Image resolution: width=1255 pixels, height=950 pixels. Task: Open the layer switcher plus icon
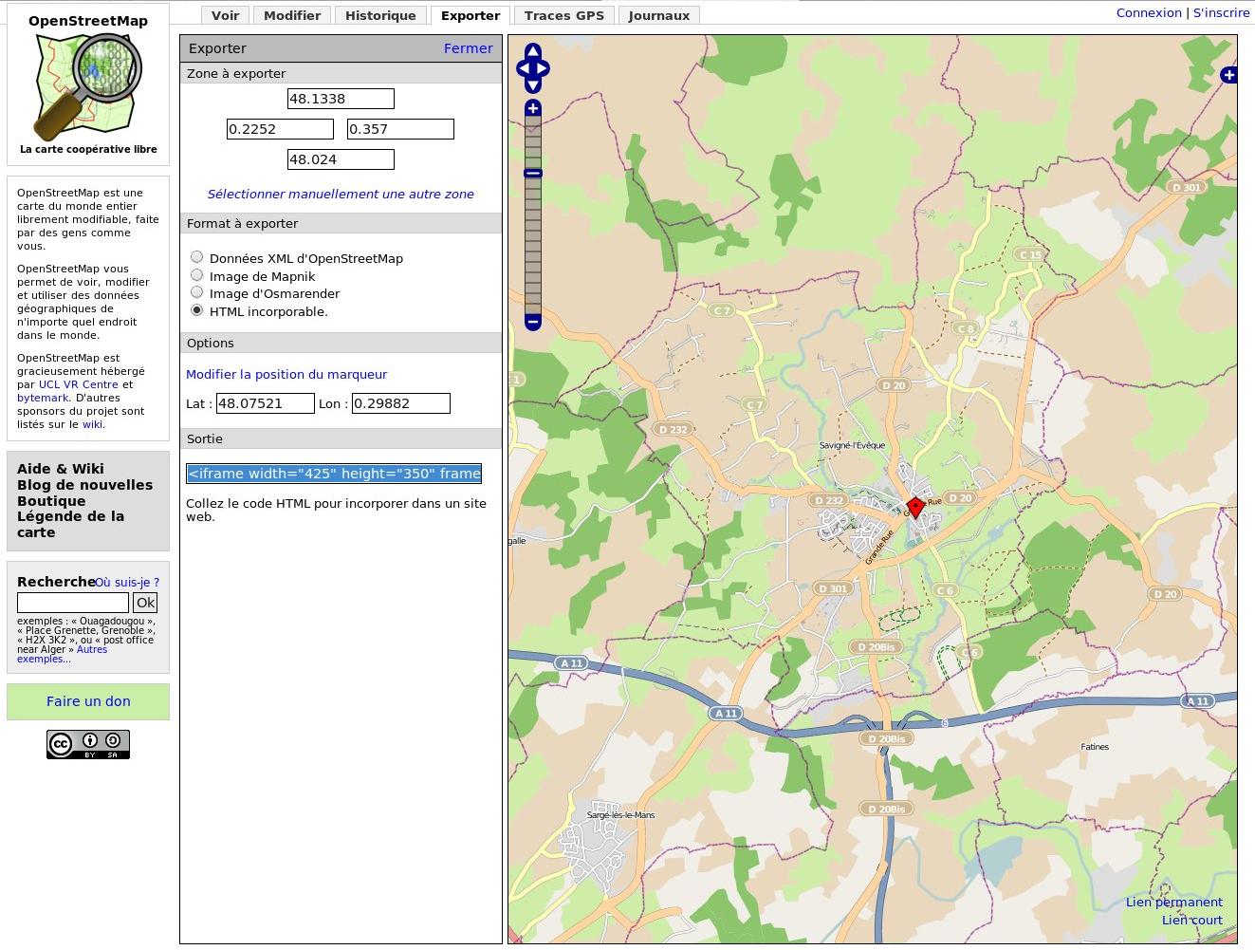pyautogui.click(x=1228, y=74)
